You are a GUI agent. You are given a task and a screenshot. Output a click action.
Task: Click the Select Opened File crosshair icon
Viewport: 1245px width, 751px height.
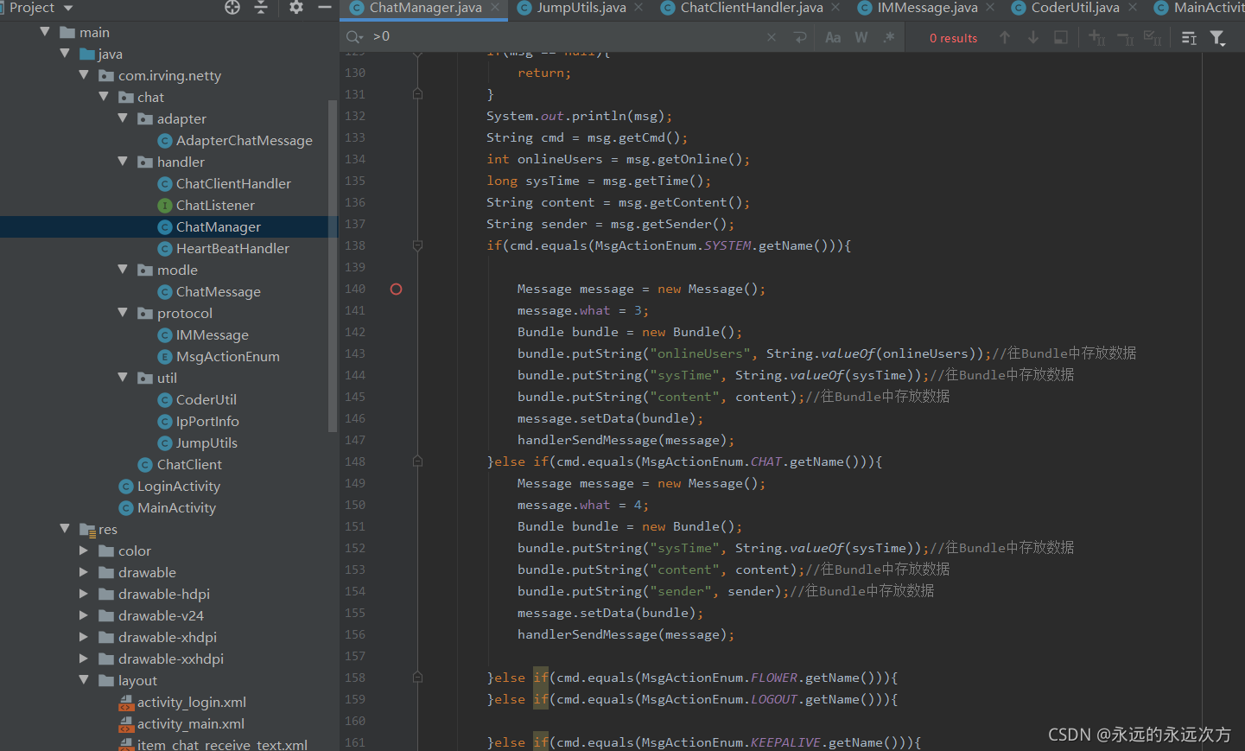pos(232,7)
